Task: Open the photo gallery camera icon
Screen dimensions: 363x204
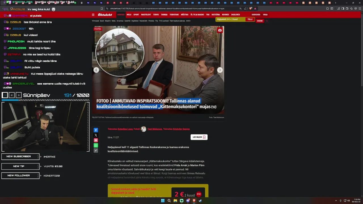Action: click(220, 30)
